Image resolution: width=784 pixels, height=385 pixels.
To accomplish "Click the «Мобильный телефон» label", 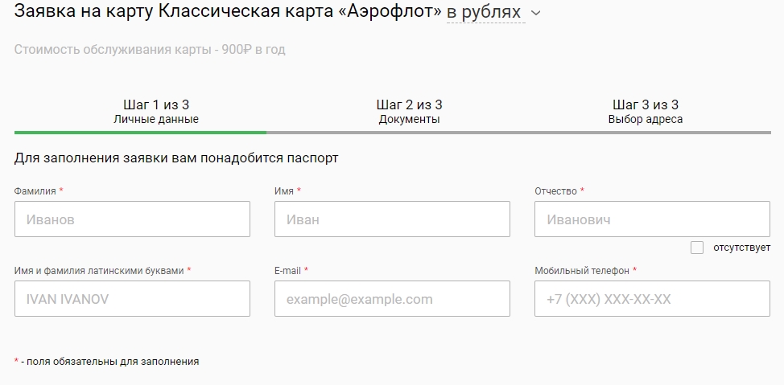I will (582, 271).
